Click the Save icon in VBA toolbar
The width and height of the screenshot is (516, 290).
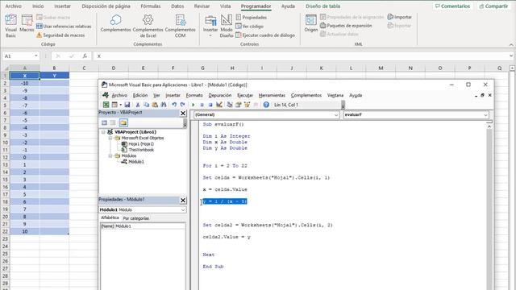(x=127, y=105)
